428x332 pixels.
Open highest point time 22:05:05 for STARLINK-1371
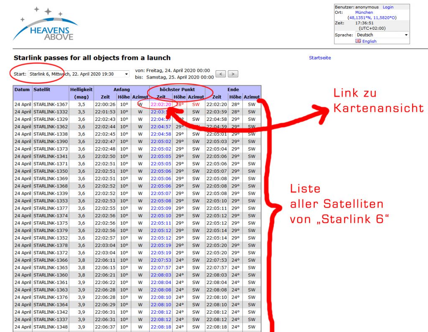coord(161,163)
